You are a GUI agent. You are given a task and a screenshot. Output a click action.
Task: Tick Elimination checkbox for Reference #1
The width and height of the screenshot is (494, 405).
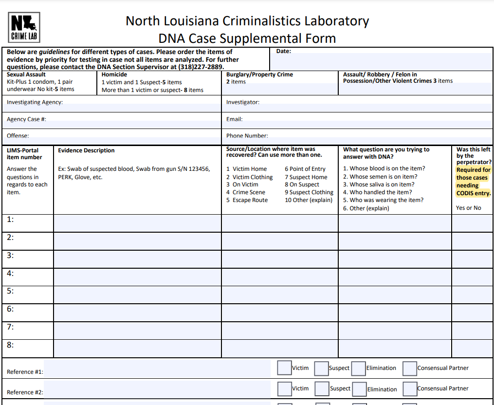tap(358, 368)
